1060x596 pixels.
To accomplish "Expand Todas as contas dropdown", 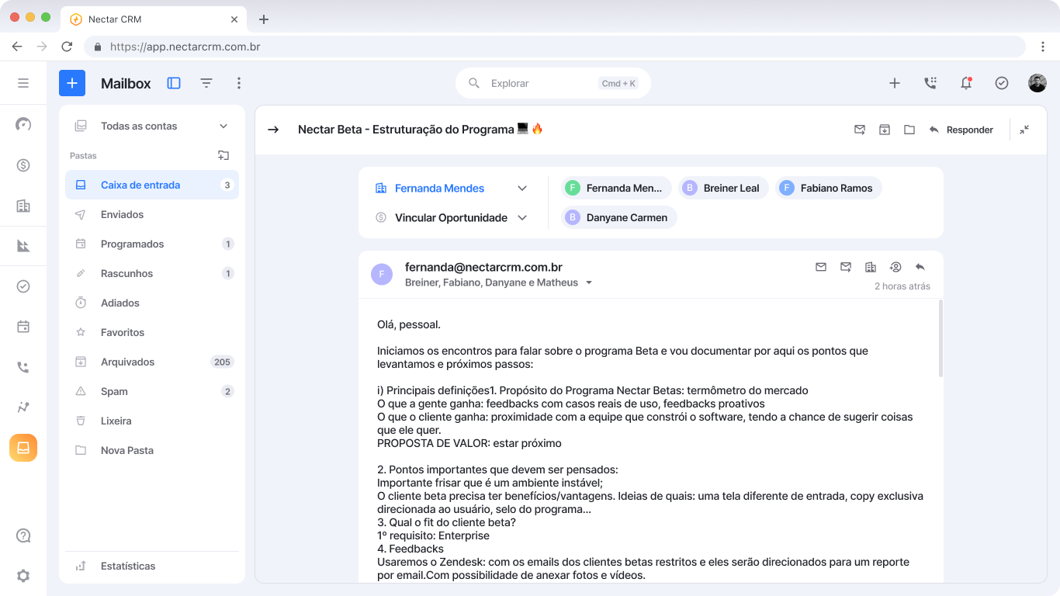I will point(223,126).
